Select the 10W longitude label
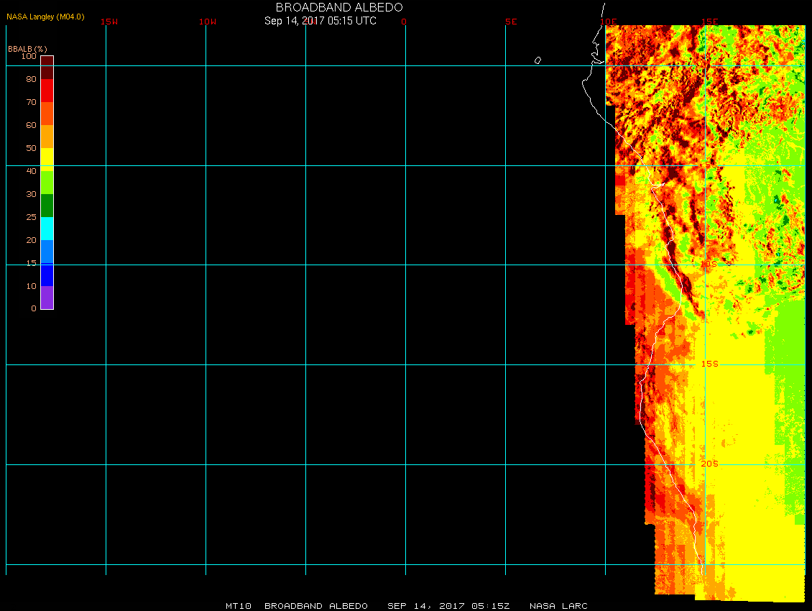This screenshot has width=812, height=611. point(208,22)
